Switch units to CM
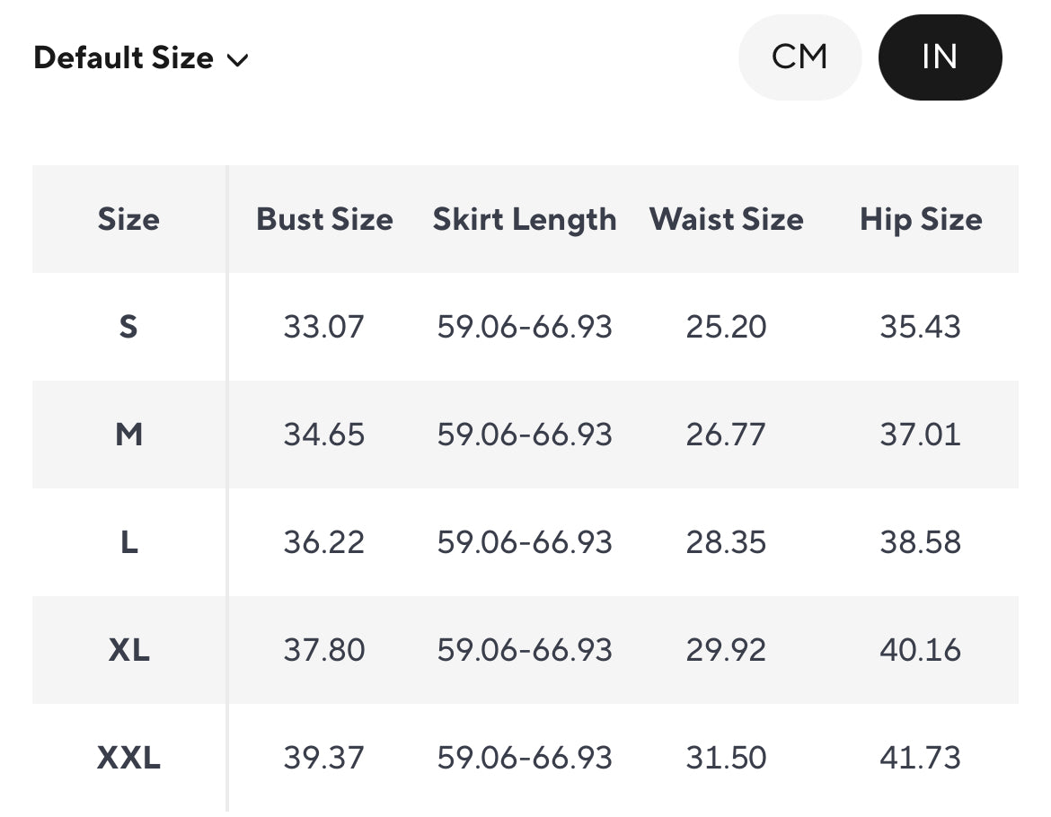 coord(799,57)
